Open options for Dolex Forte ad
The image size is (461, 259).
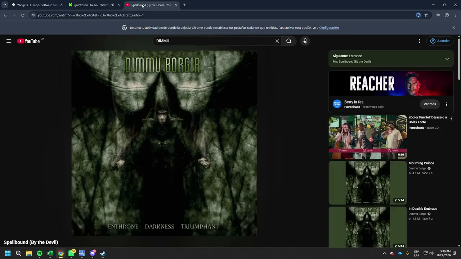pos(451,118)
